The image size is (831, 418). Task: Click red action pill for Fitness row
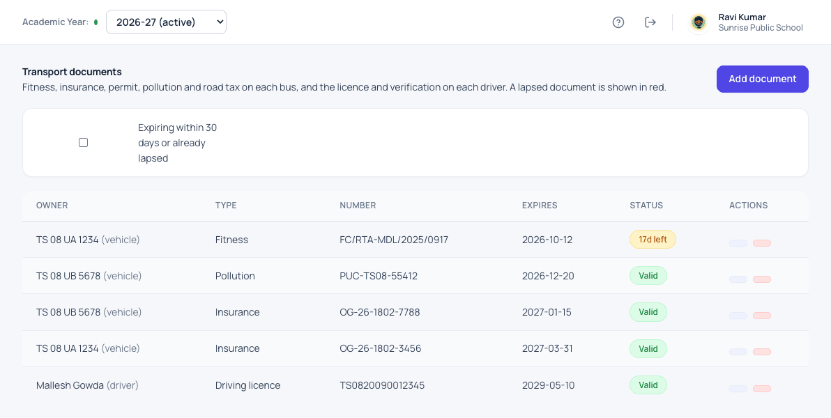pos(762,243)
